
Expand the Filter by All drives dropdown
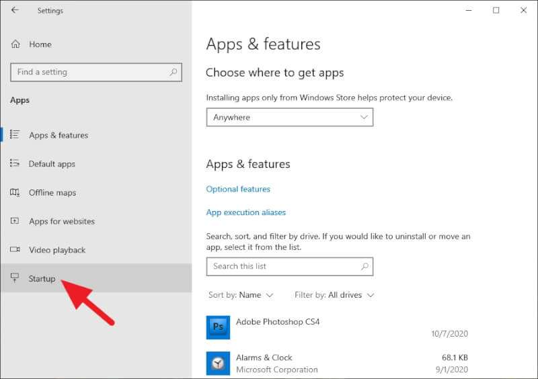(x=334, y=295)
